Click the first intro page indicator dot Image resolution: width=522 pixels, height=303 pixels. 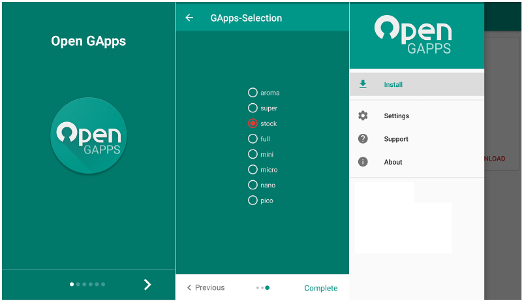(x=72, y=284)
